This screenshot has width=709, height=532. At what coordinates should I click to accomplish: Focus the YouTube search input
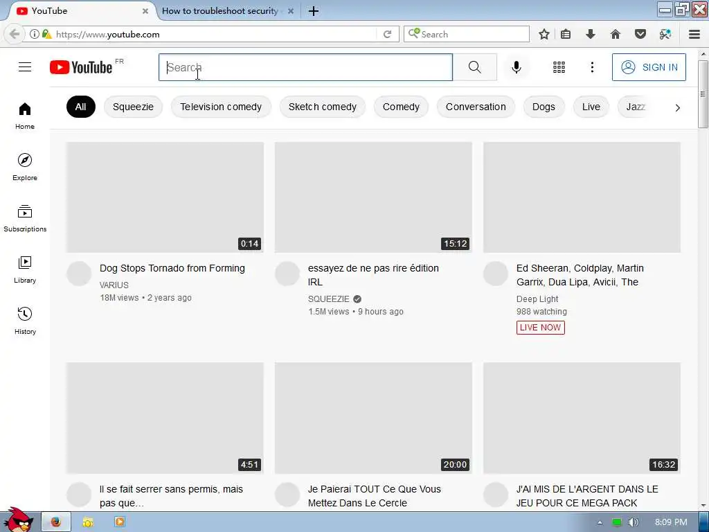pos(305,67)
